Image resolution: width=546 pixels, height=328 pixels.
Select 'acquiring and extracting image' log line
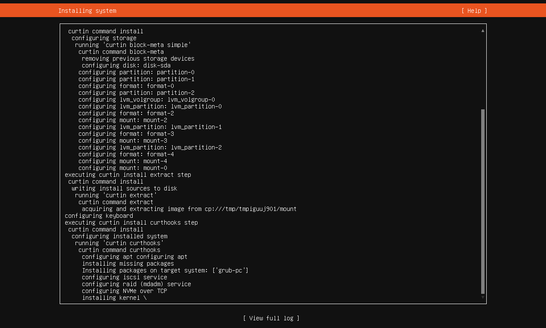tap(189, 209)
